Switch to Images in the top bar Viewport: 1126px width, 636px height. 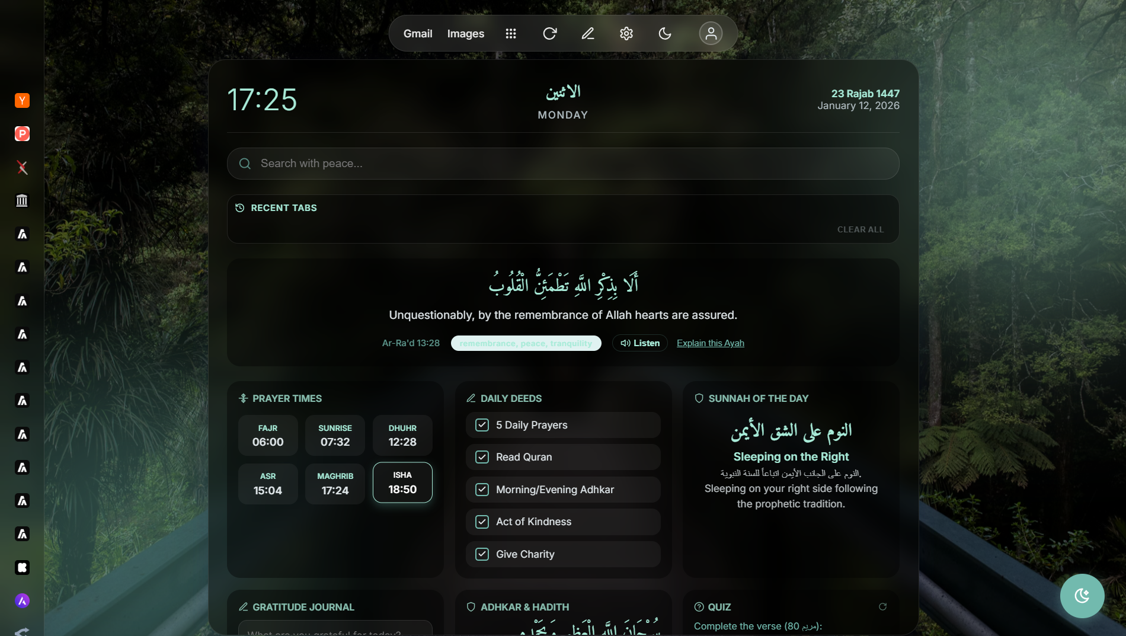click(x=466, y=34)
